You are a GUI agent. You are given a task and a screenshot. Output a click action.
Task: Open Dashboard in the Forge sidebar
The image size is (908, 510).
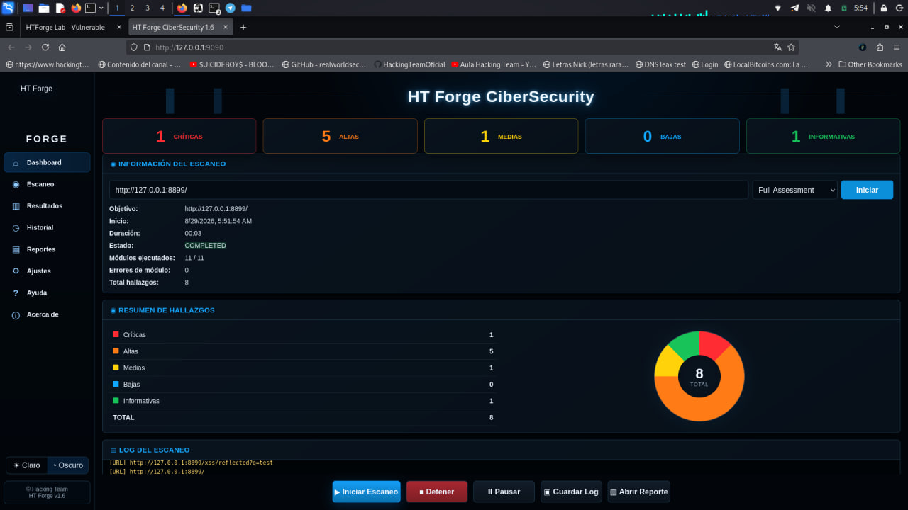click(47, 162)
